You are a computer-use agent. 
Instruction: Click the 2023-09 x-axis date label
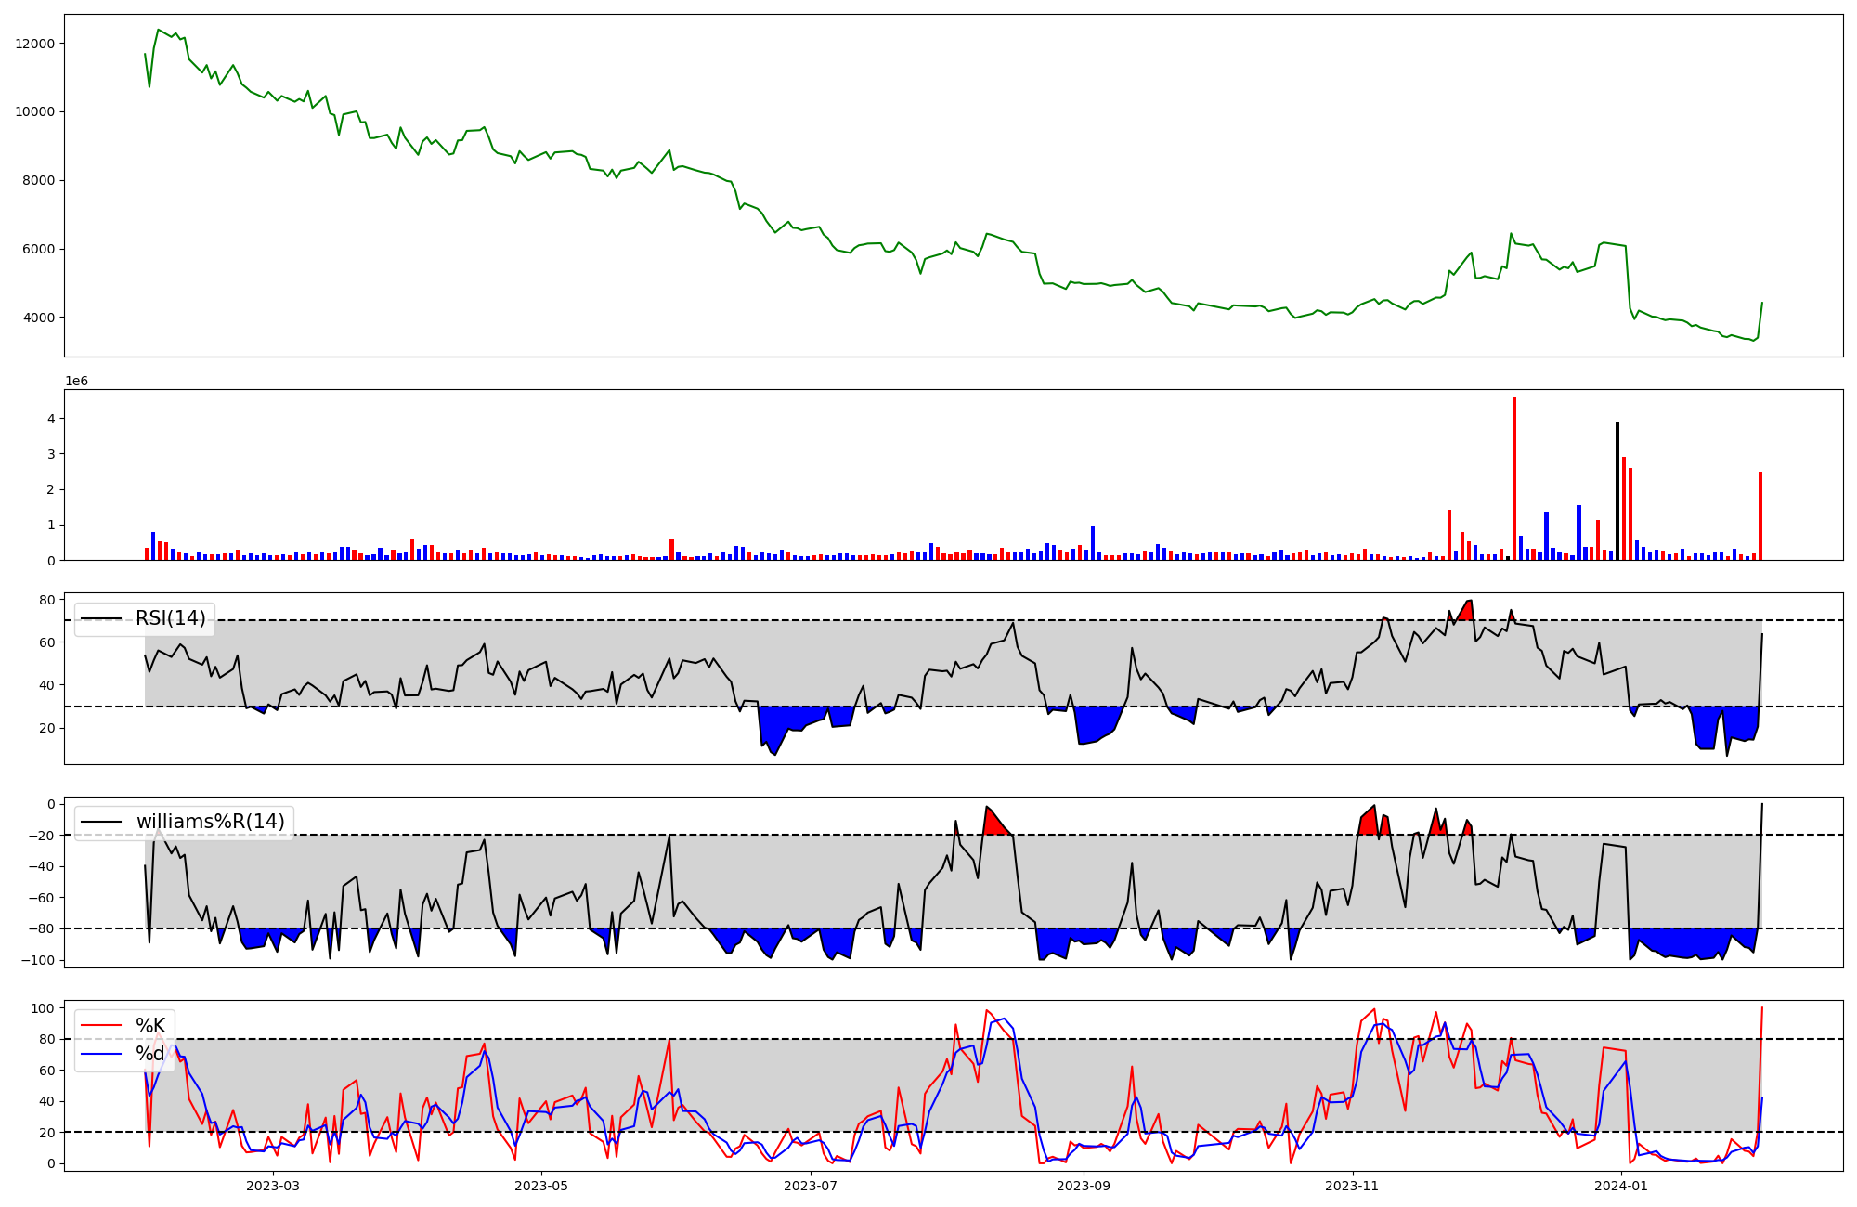tap(1083, 1186)
